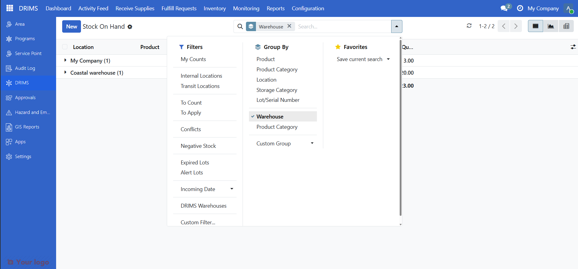Open optional columns adjust icon
This screenshot has height=269, width=578.
573,47
